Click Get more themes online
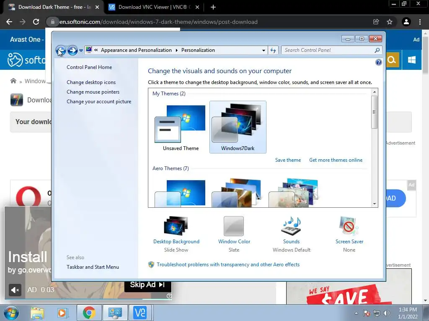This screenshot has height=321, width=429. (x=336, y=160)
